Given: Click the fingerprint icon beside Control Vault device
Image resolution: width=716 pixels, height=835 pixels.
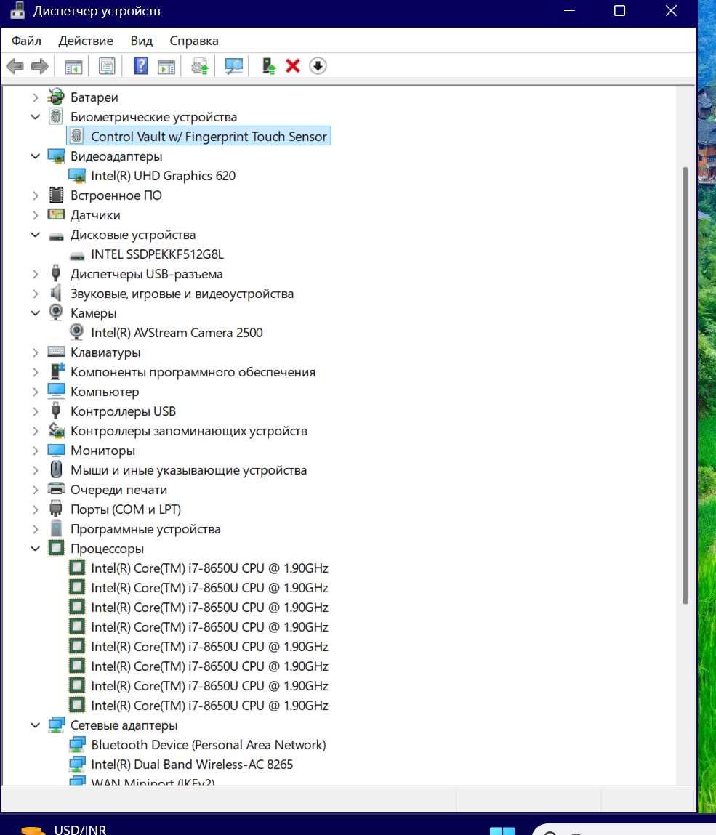Looking at the screenshot, I should (77, 137).
